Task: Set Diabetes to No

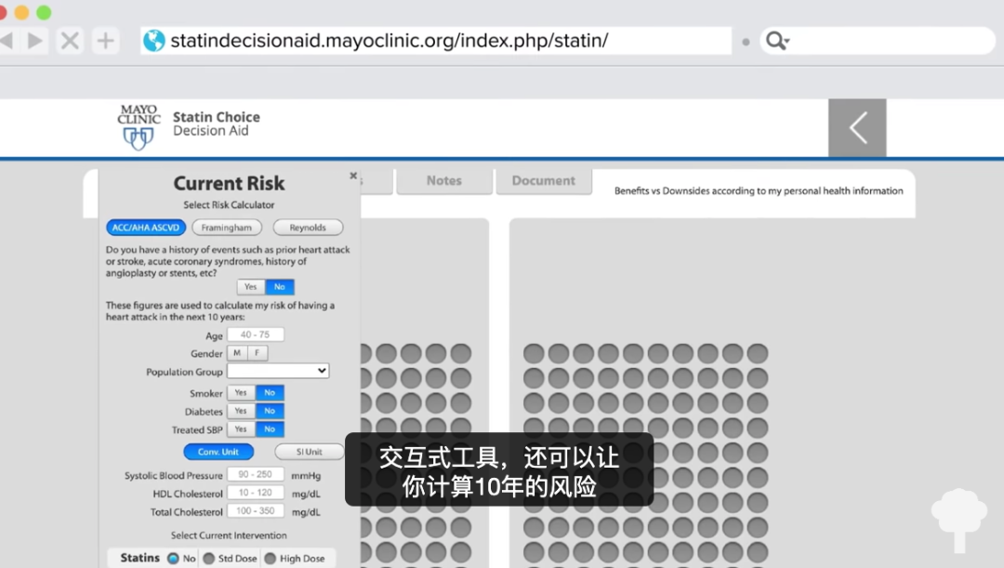Action: pos(270,411)
